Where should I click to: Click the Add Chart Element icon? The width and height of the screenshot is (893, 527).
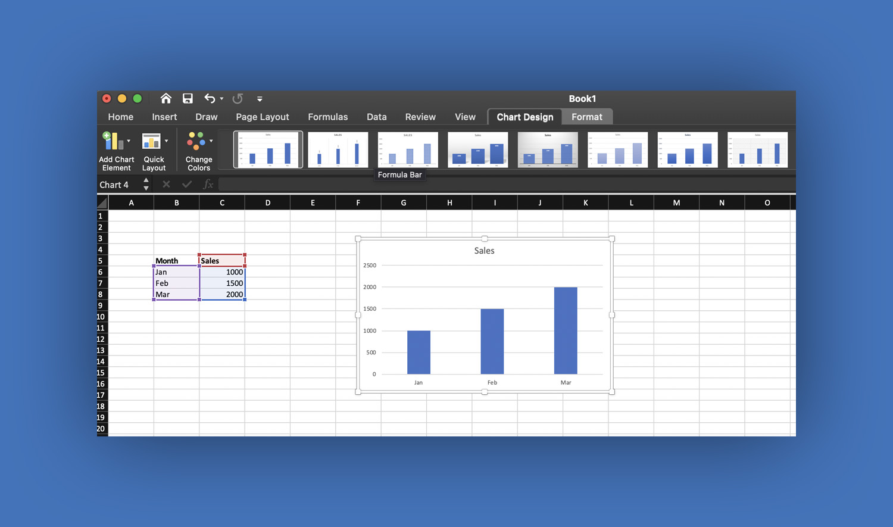[x=113, y=141]
